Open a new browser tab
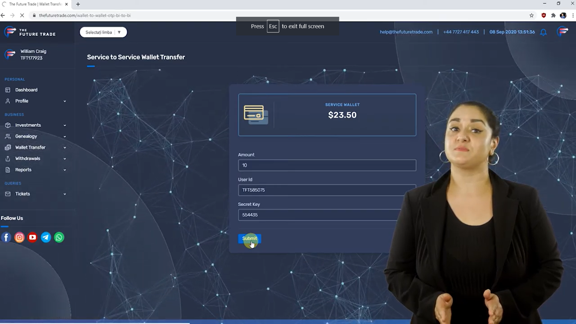 [x=78, y=4]
